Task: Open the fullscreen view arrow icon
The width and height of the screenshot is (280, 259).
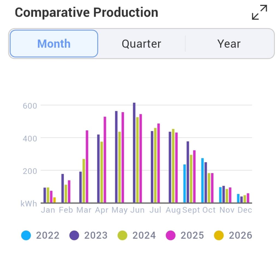Action: (259, 12)
